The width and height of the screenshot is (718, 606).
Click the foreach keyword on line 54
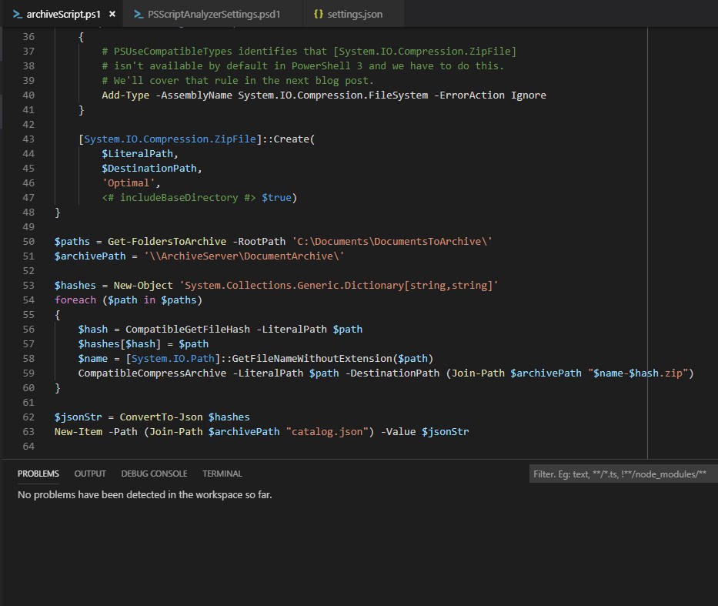tap(75, 300)
